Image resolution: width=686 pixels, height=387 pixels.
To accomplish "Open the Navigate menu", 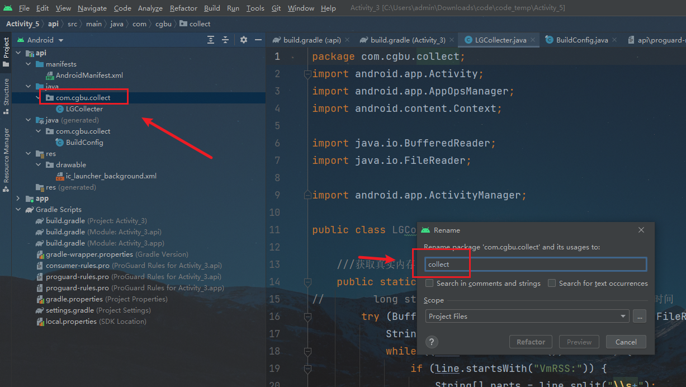I will point(92,8).
